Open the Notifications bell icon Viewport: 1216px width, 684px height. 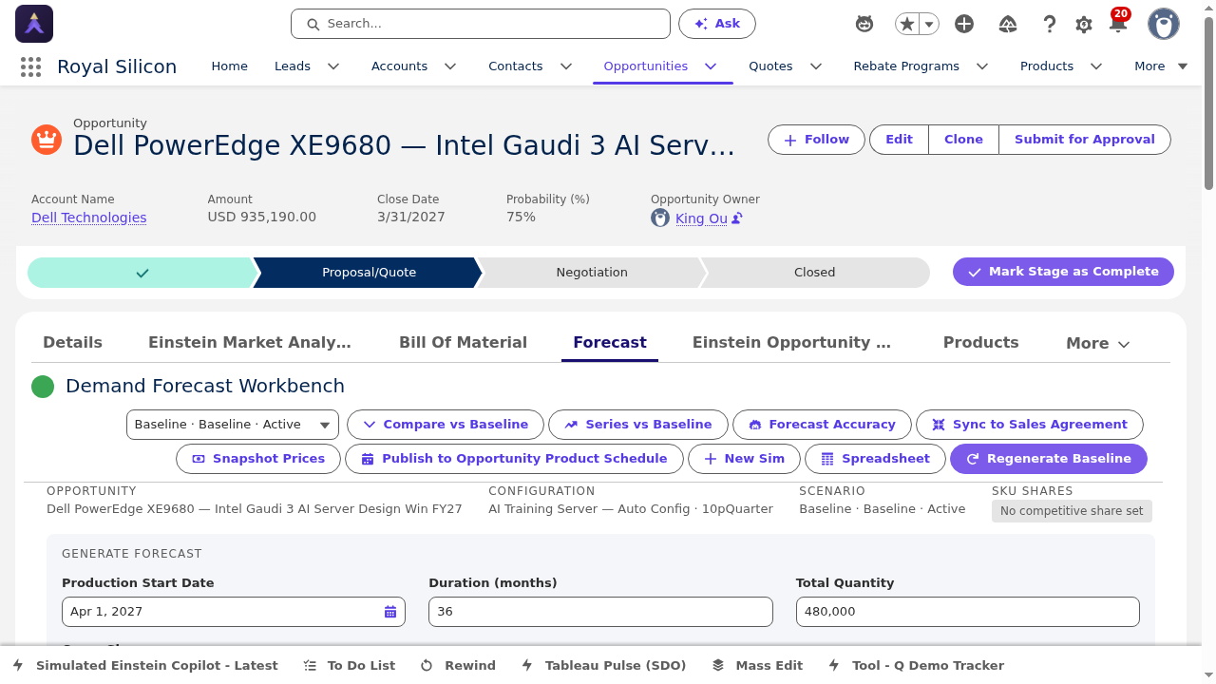coord(1118,23)
